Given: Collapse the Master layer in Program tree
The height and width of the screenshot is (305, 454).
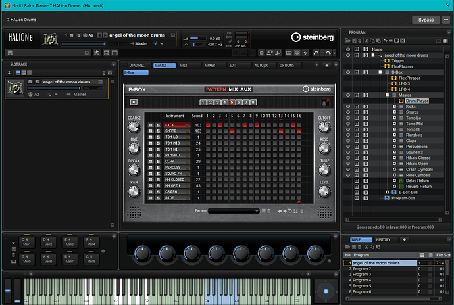Looking at the screenshot, I should [387, 95].
